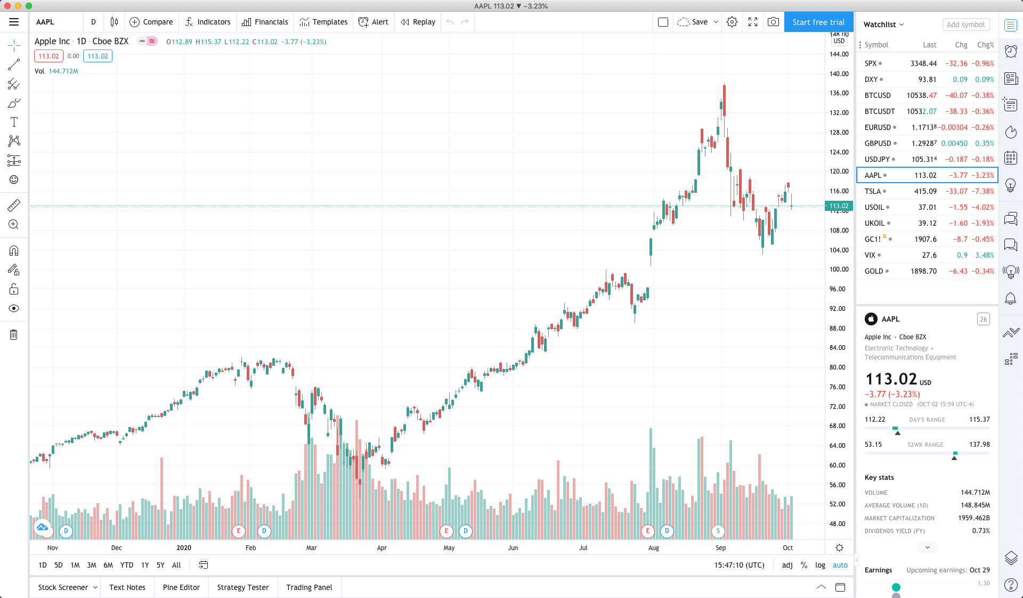
Task: Open the Save dropdown arrow
Action: pos(716,22)
